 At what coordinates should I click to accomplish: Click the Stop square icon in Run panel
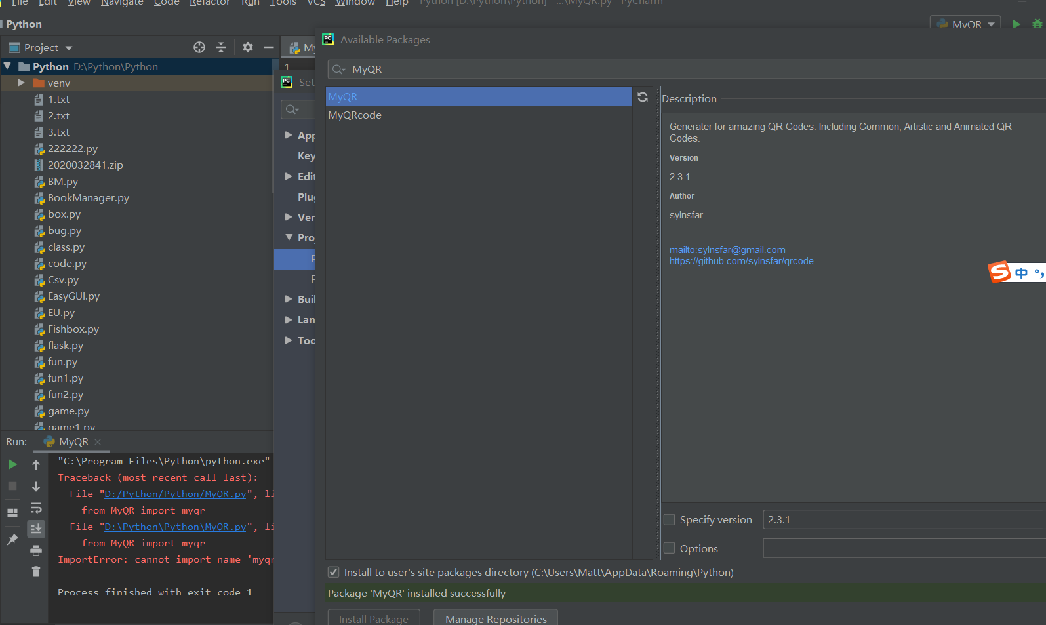click(x=12, y=486)
